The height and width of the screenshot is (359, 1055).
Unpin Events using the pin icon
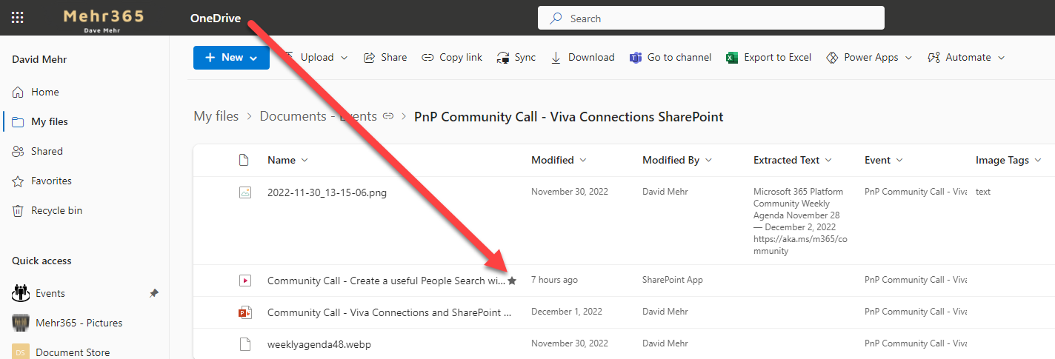[153, 293]
